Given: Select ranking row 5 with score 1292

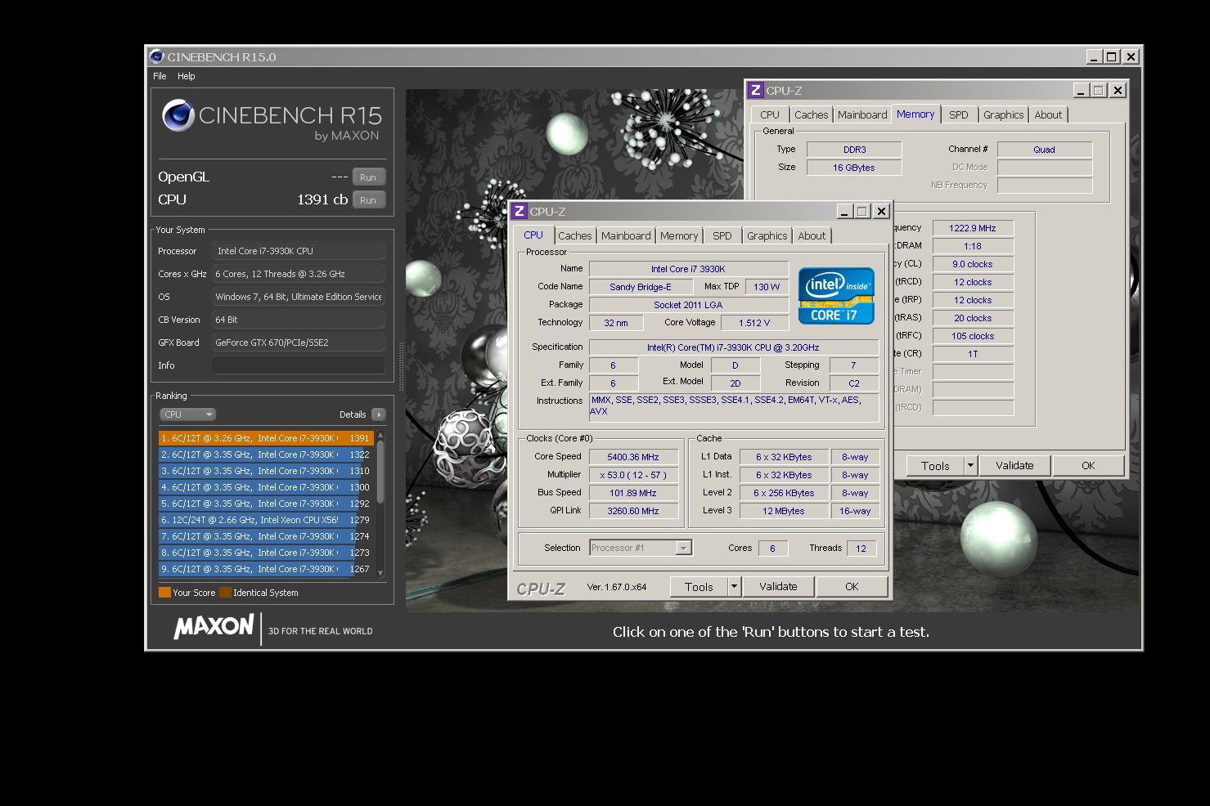Looking at the screenshot, I should pyautogui.click(x=266, y=504).
